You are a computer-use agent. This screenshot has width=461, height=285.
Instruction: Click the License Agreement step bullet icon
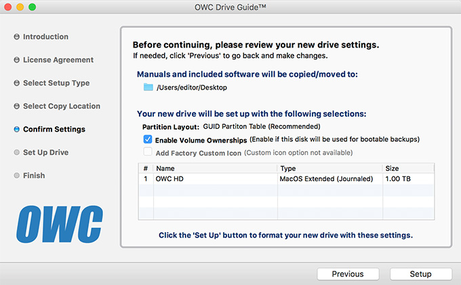click(x=17, y=60)
